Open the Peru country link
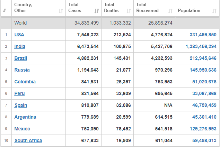 pyautogui.click(x=19, y=93)
